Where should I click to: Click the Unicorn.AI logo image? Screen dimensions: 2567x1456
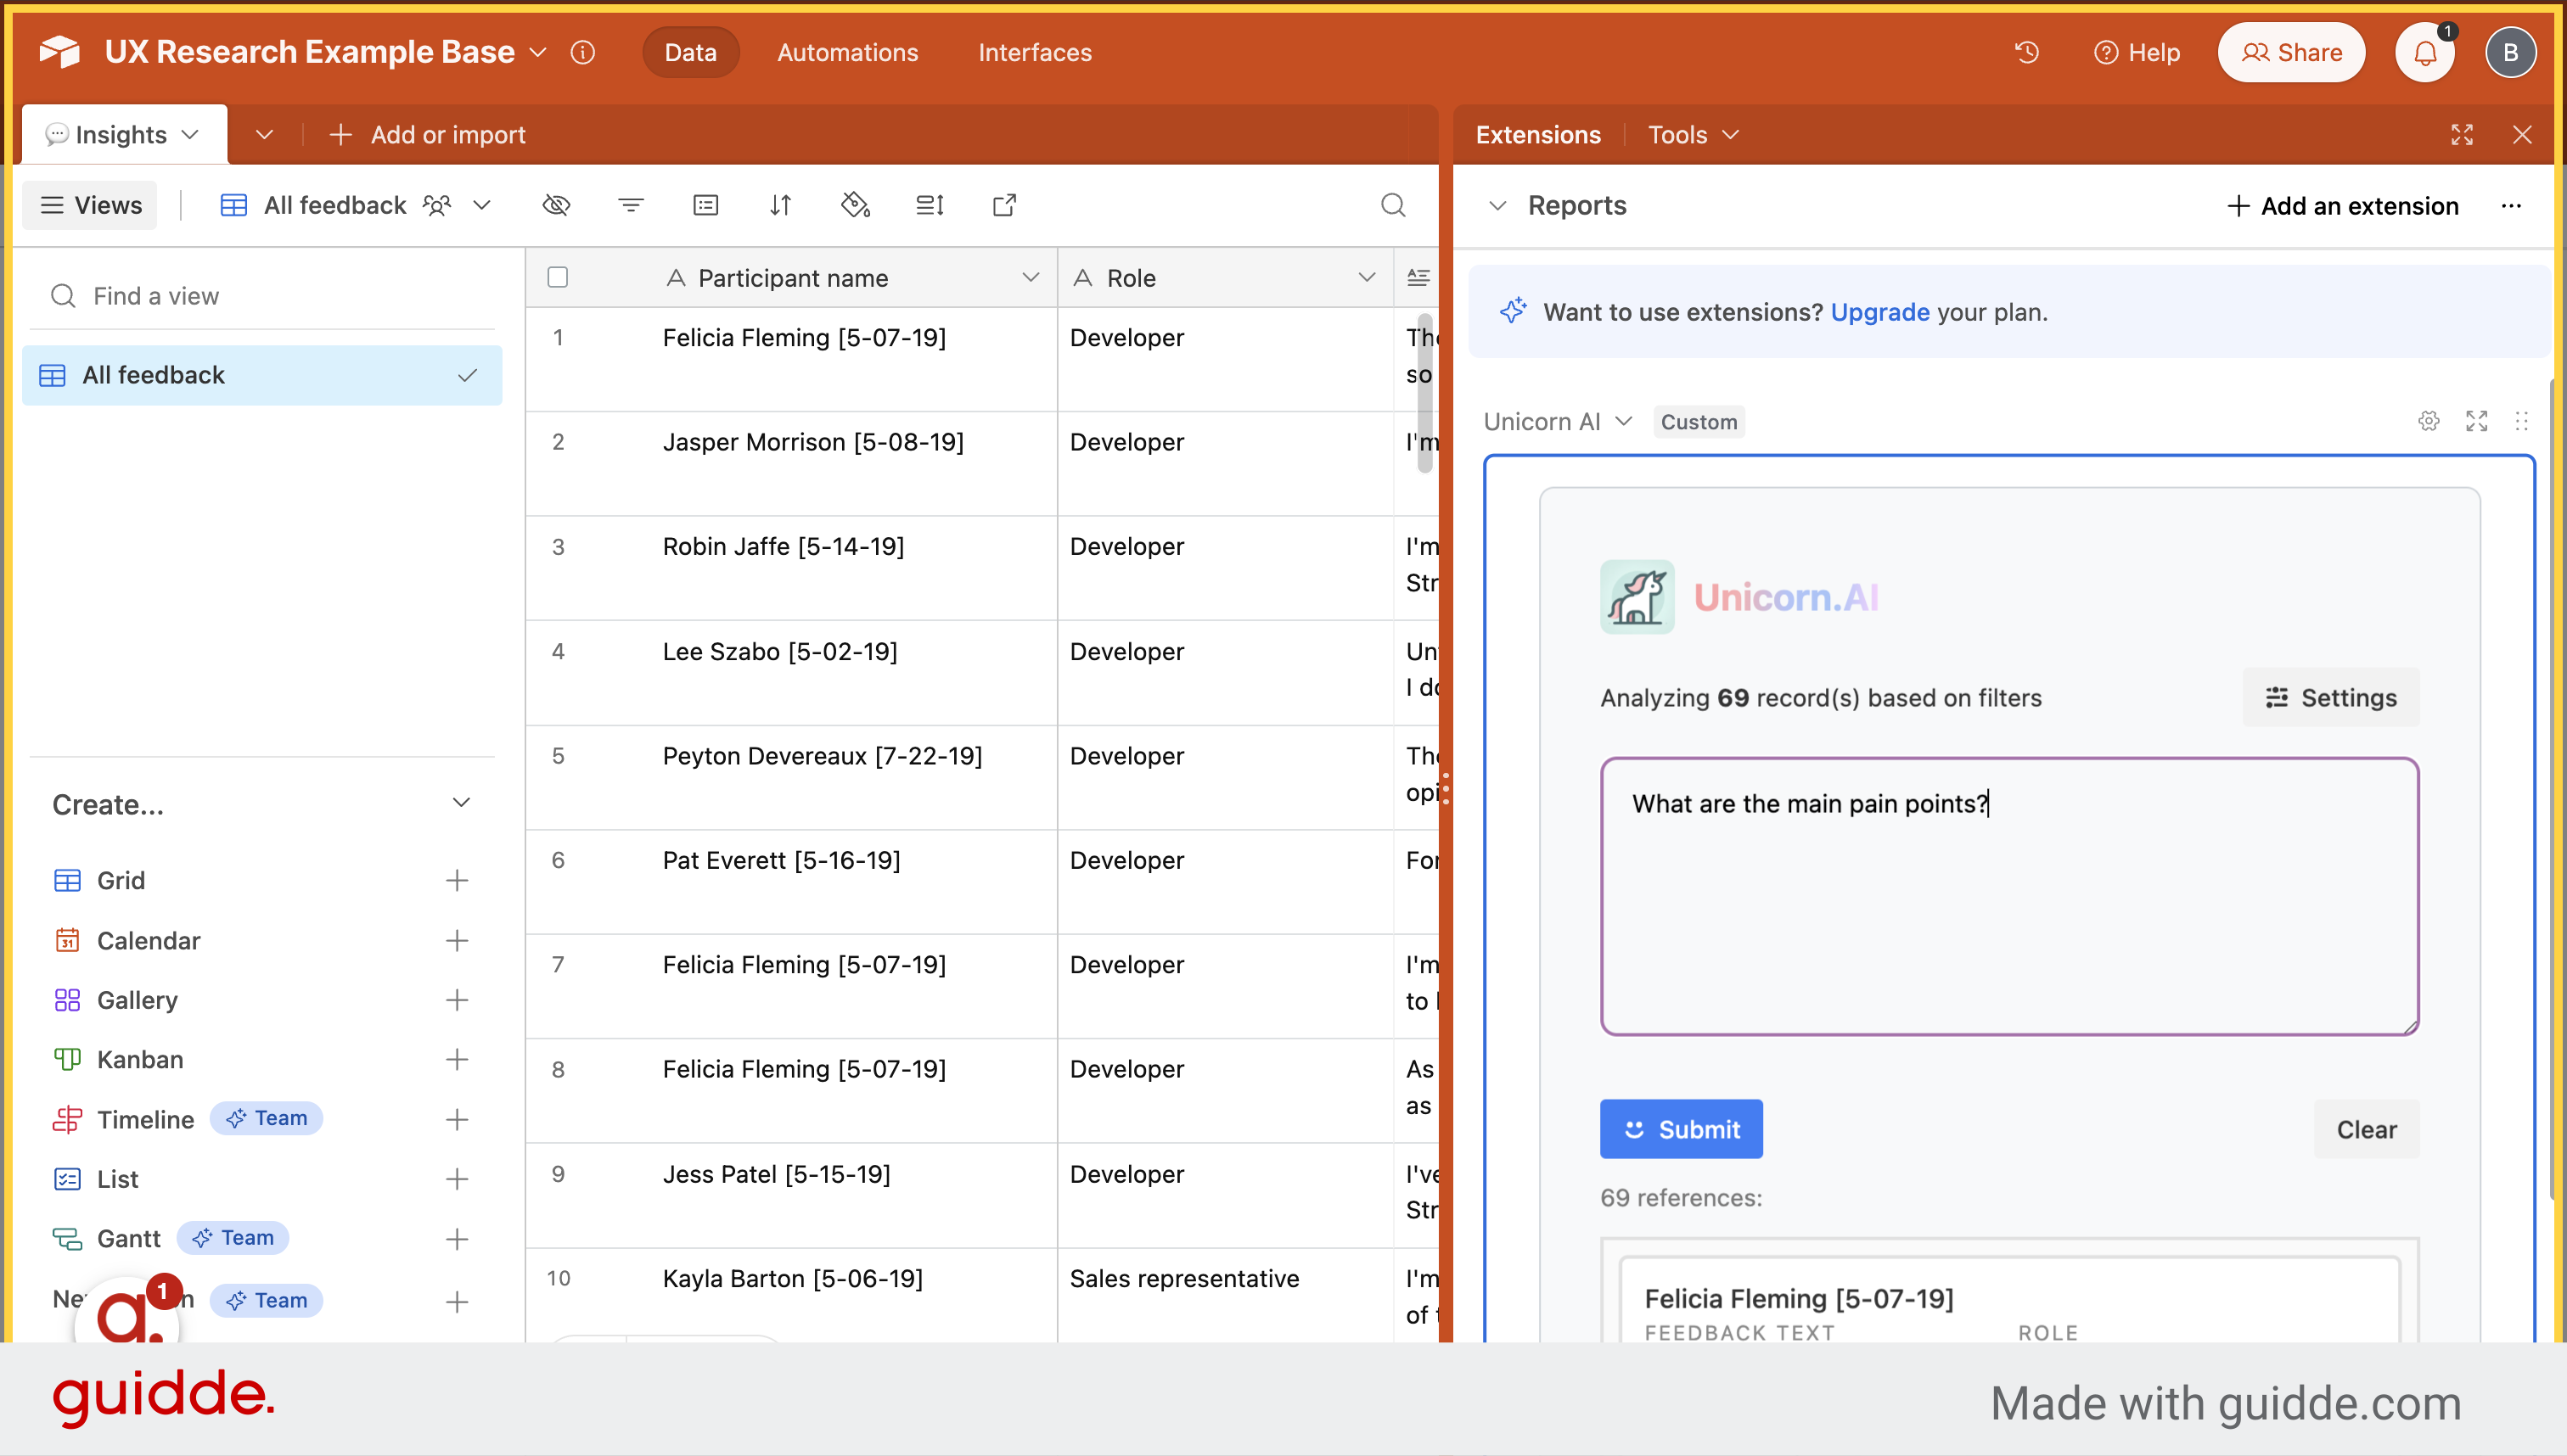click(1637, 597)
